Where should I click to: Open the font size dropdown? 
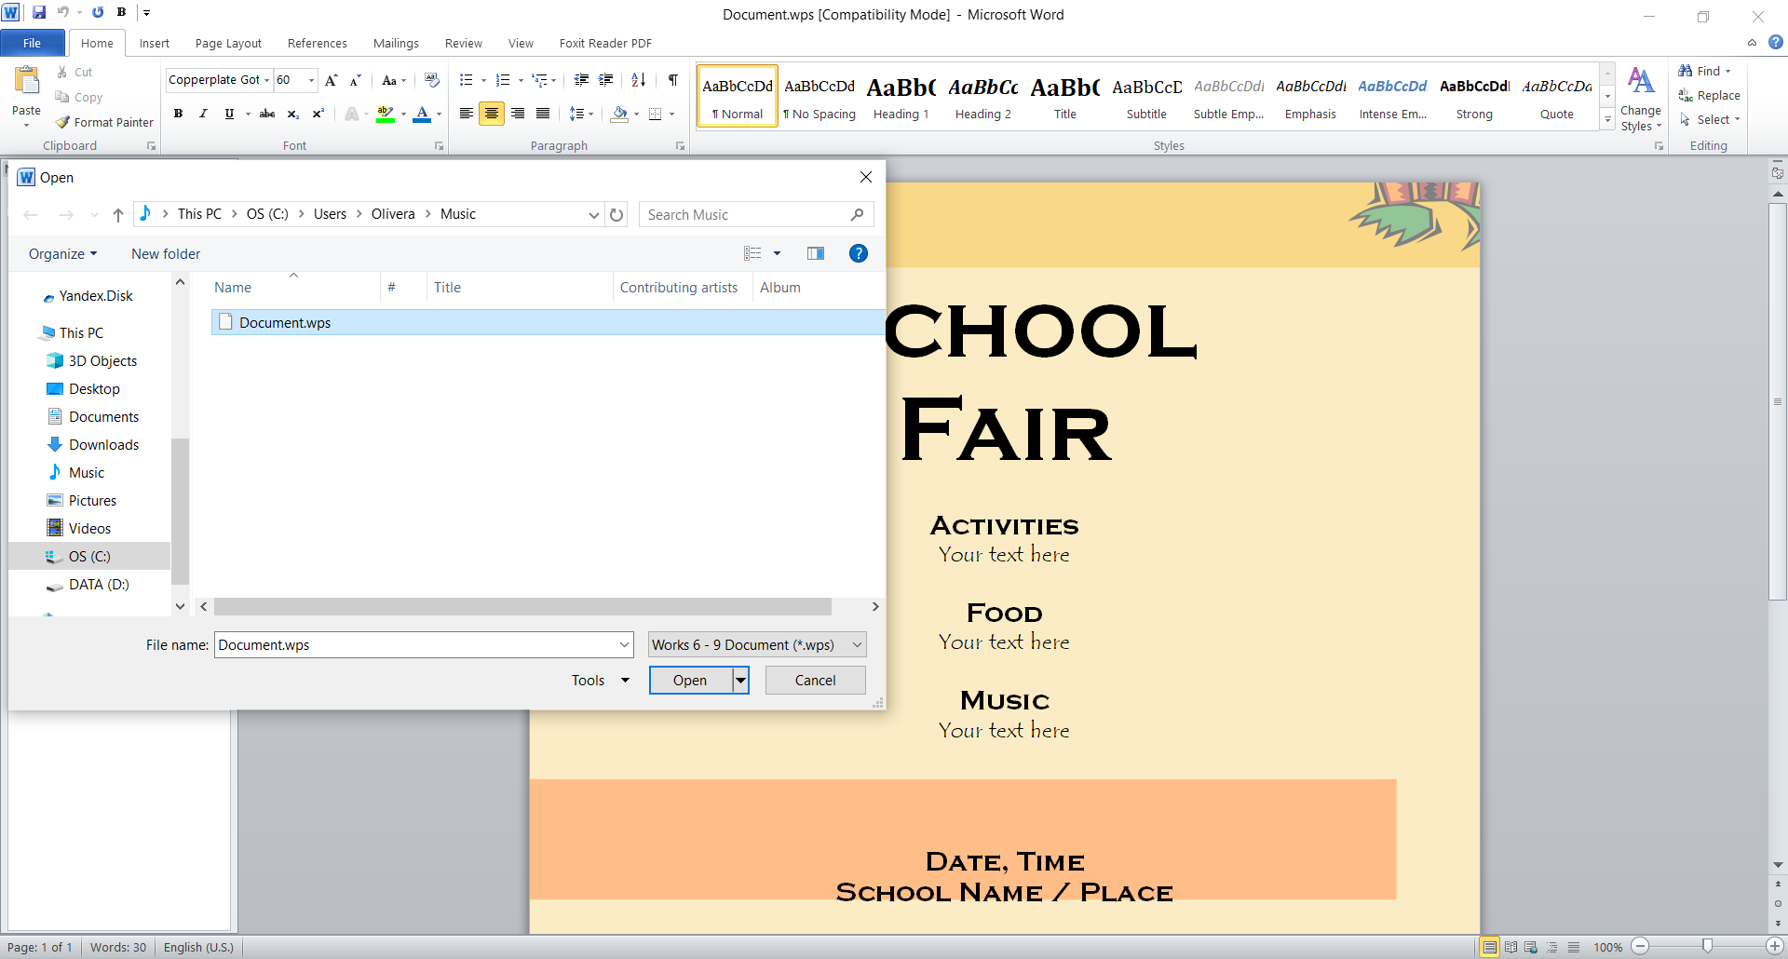point(311,80)
